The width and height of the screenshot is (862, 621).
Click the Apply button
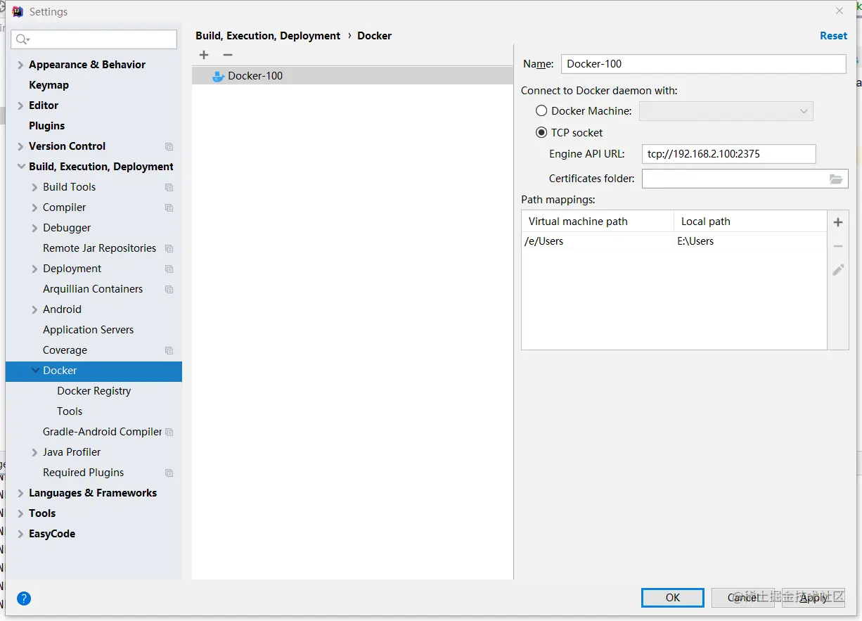click(x=813, y=597)
